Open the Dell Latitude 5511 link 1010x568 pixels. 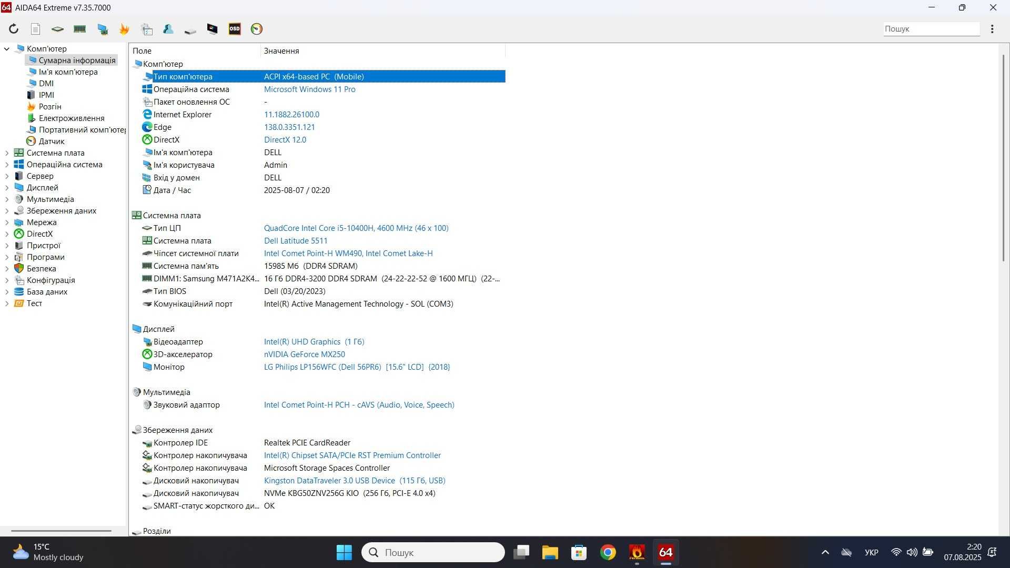(x=296, y=241)
